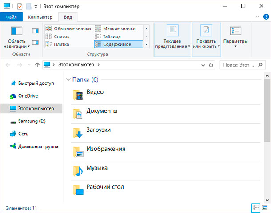Click the Up arrow navigation button
Viewport: 271px width, 213px height.
37,65
